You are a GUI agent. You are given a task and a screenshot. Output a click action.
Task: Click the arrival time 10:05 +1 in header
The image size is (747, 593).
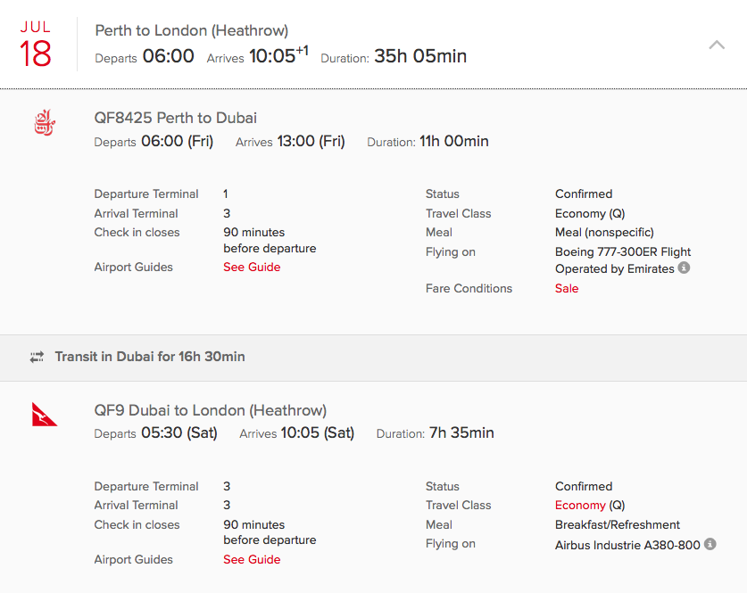278,55
